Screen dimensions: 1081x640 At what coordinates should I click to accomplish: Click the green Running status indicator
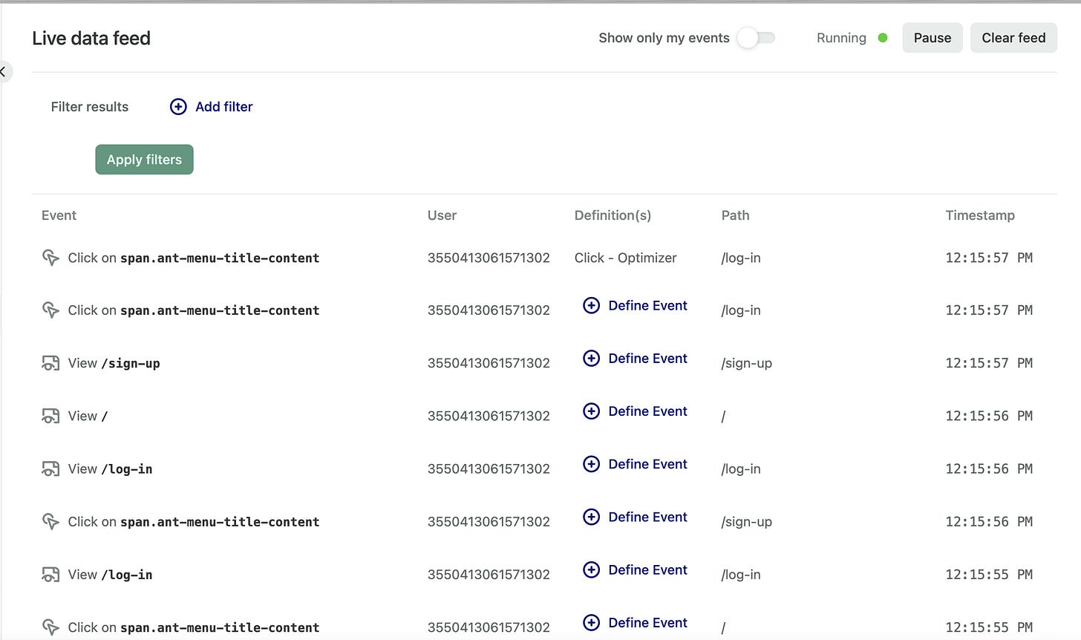(883, 38)
